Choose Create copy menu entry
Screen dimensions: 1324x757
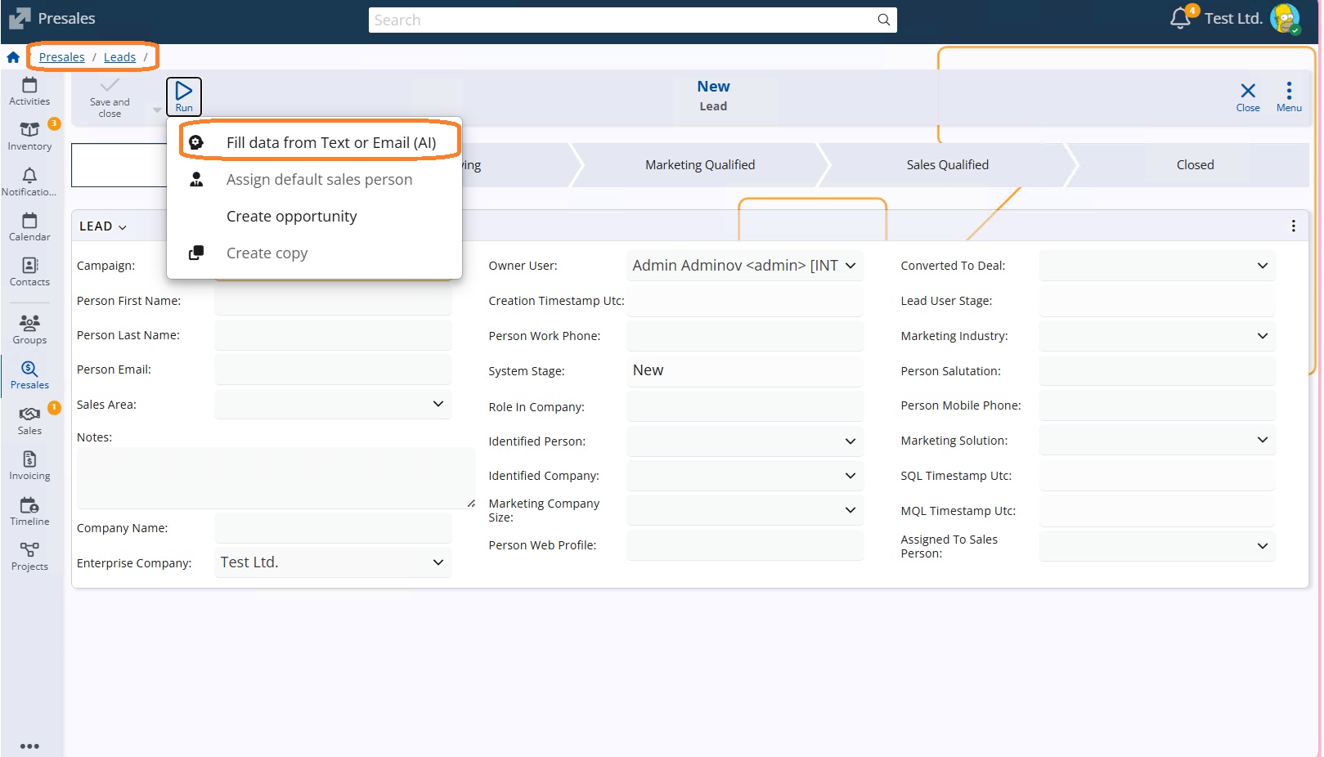tap(314, 253)
